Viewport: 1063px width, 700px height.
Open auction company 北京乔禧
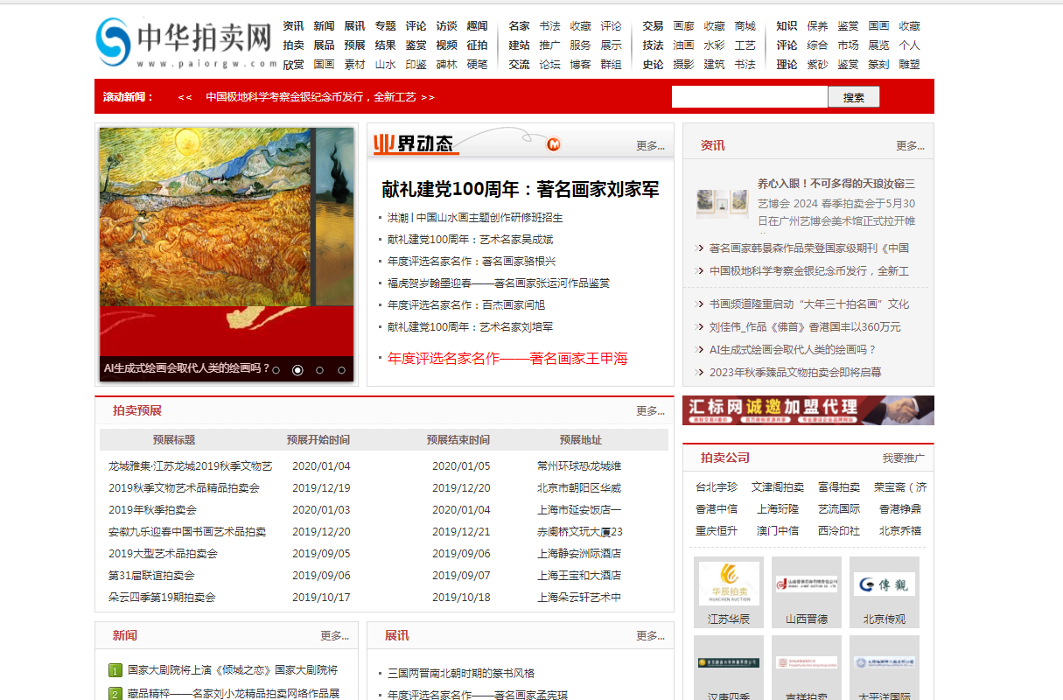tap(900, 531)
